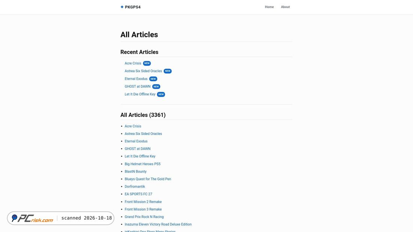Open the Grand Prix Rock N Racing article
Screen dimensions: 413x232
point(144,217)
